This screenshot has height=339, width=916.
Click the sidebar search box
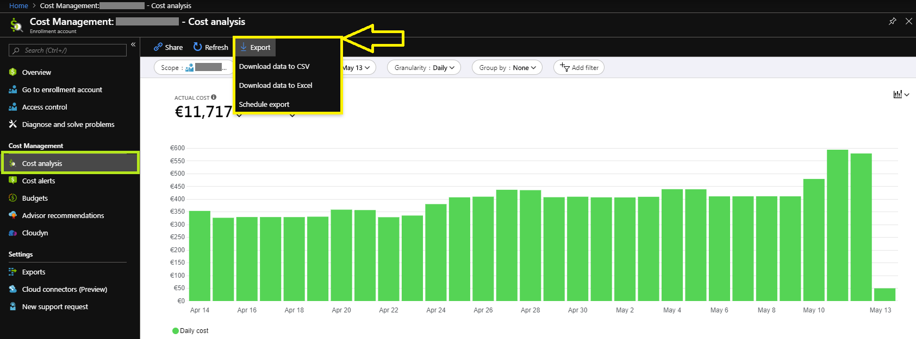click(67, 50)
